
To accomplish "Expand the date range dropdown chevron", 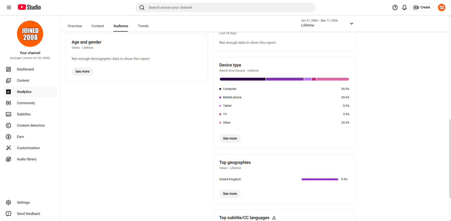I will click(x=351, y=24).
